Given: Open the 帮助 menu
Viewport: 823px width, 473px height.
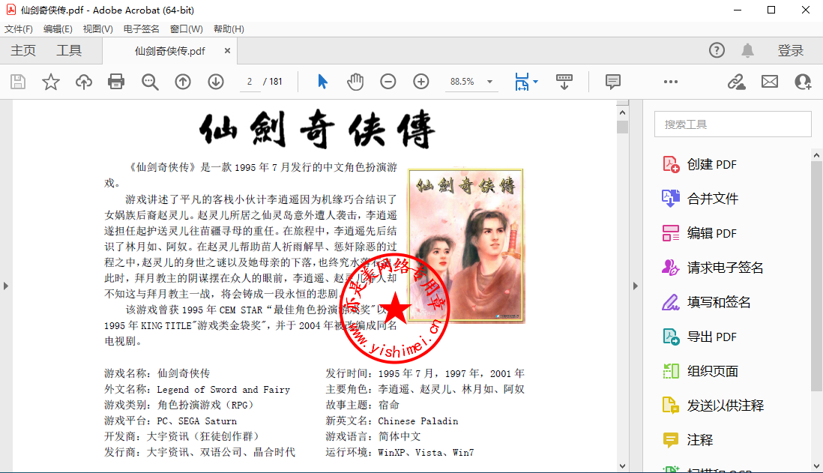Looking at the screenshot, I should [x=229, y=29].
